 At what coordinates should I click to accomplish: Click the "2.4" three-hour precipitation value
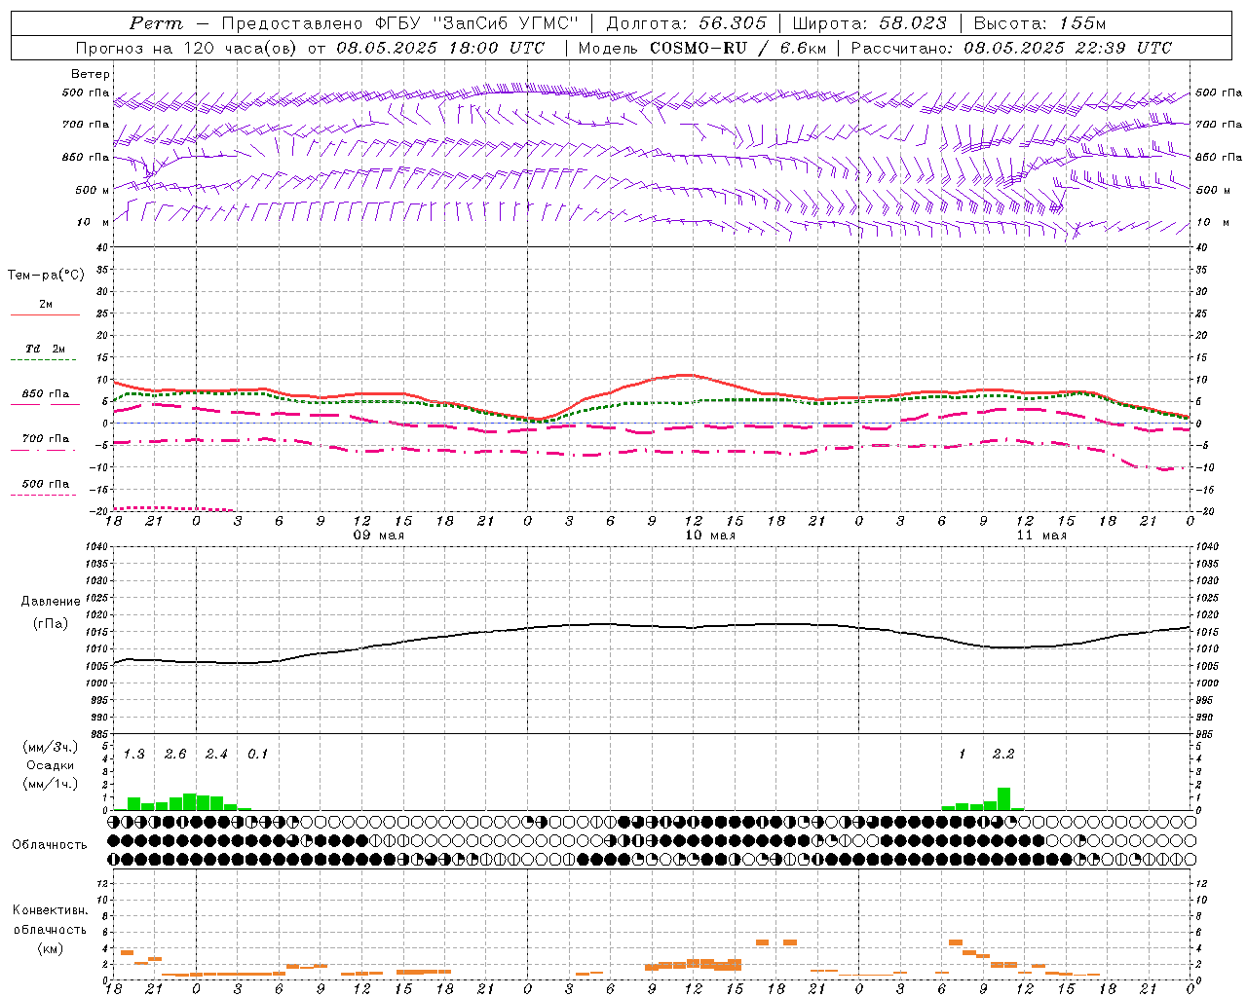(216, 755)
